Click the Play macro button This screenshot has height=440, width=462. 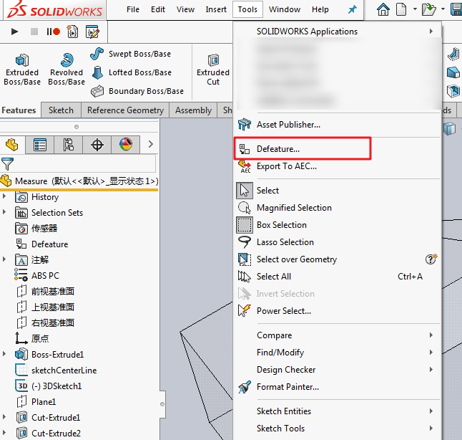tap(14, 32)
